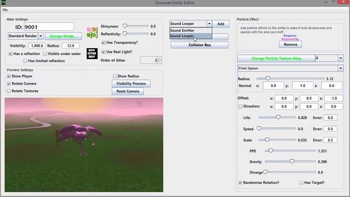Click the Order of Atlas value field
350x197 pixels.
click(149, 60)
